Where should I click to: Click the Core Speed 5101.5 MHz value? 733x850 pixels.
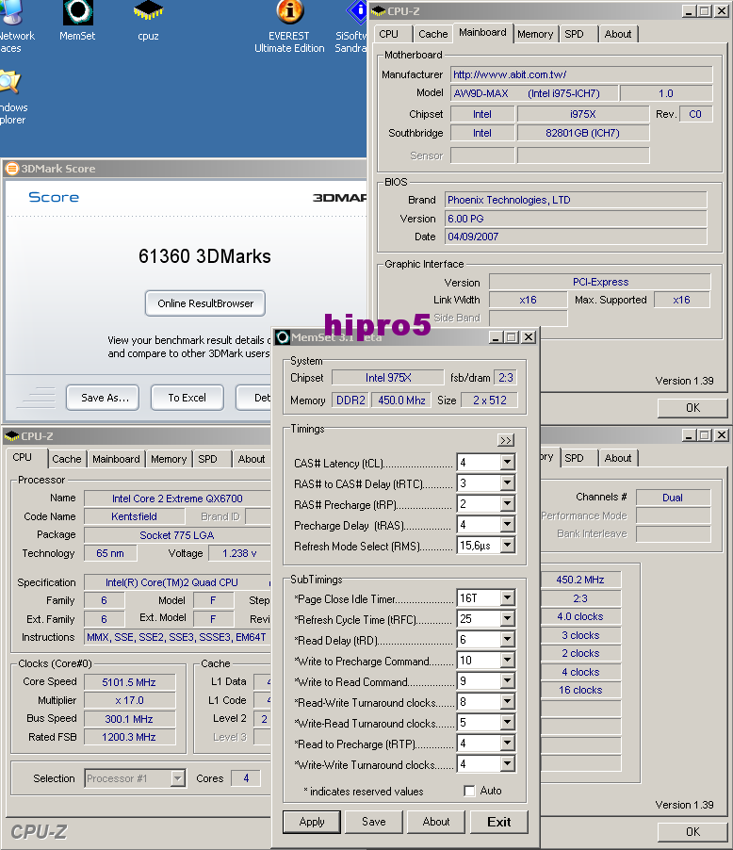[129, 682]
